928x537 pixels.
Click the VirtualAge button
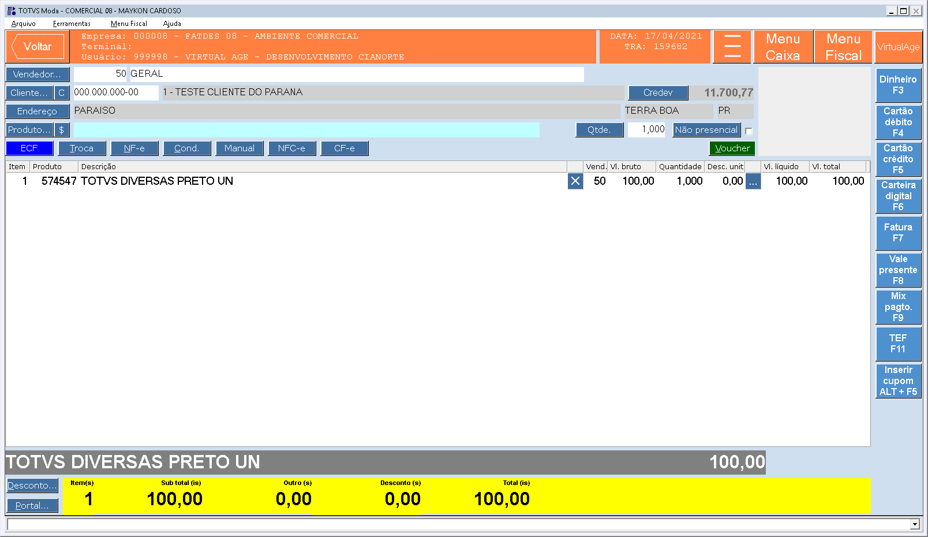(899, 47)
